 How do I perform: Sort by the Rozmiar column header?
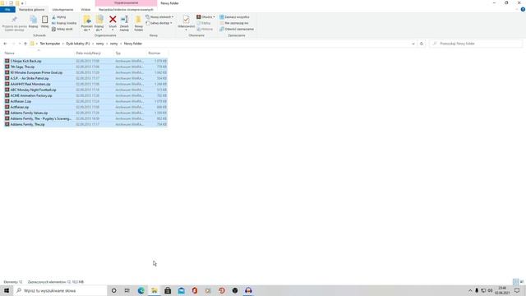coord(157,53)
